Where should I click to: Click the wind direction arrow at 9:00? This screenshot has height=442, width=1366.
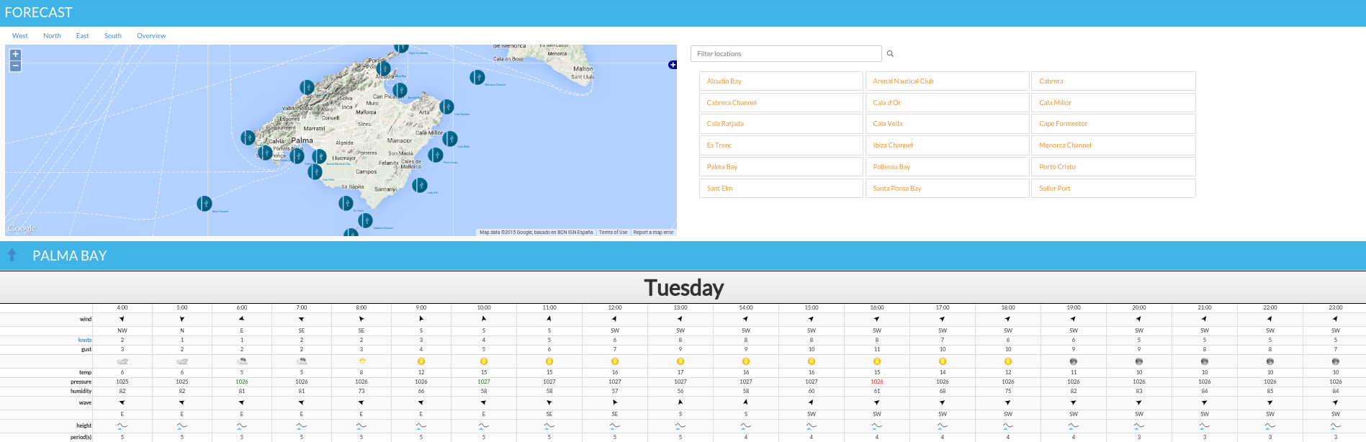421,319
